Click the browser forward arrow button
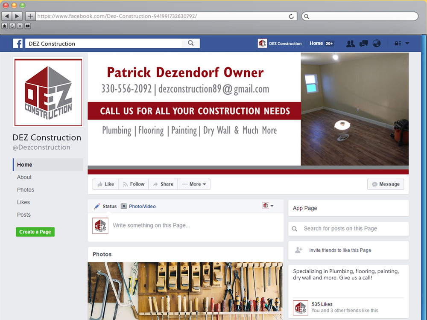Screen dimensions: 427x320 coord(17,16)
